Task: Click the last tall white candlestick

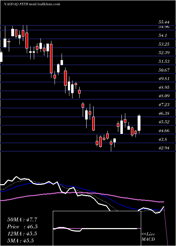Action: click(x=139, y=123)
